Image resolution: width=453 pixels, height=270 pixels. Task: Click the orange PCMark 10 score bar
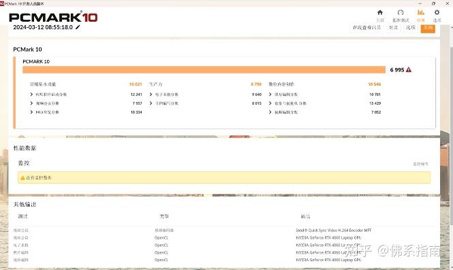point(204,70)
